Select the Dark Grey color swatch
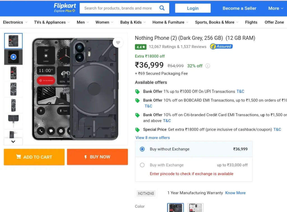The width and height of the screenshot is (287, 212). tap(175, 208)
